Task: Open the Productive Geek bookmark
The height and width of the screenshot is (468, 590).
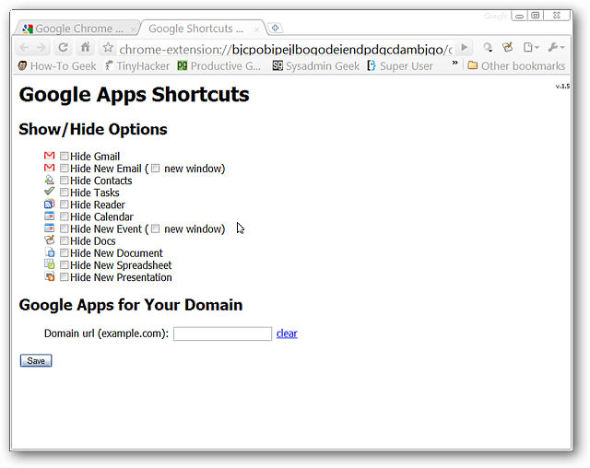Action: coord(219,66)
